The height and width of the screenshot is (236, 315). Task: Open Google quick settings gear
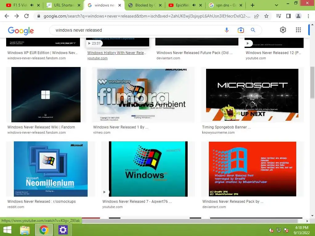click(x=283, y=30)
